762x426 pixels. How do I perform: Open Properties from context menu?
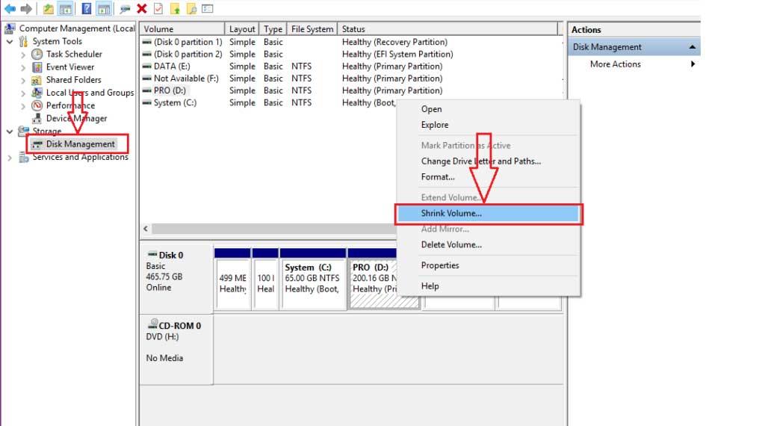[489, 265]
